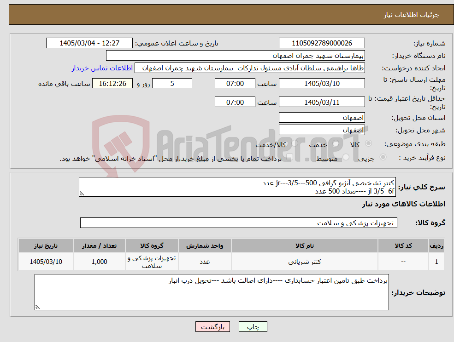Screen dimensions: 454x342
Task: Click the buyer notes textarea
Action: click(212, 292)
